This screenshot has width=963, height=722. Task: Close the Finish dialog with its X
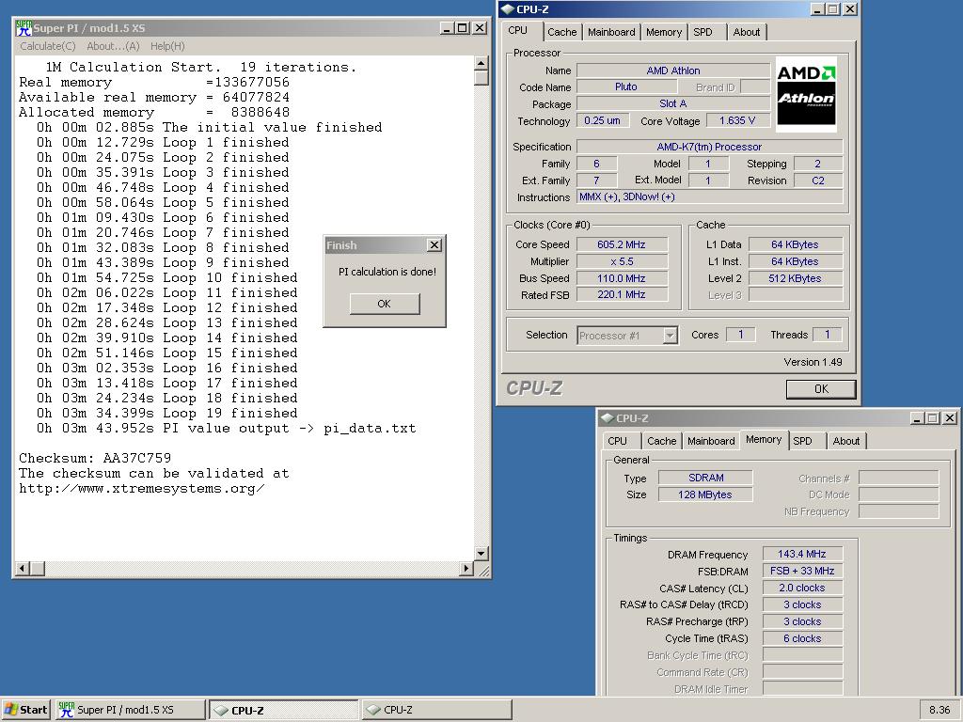coord(434,245)
